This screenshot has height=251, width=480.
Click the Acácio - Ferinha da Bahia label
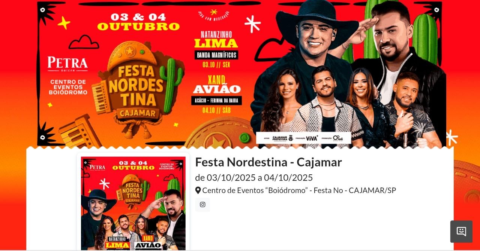click(x=216, y=101)
